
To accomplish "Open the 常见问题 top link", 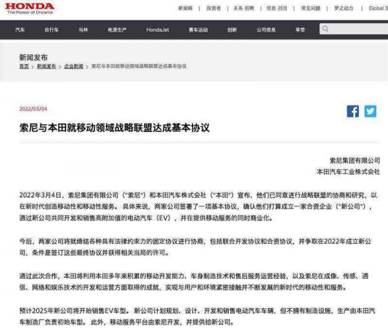I will [310, 8].
